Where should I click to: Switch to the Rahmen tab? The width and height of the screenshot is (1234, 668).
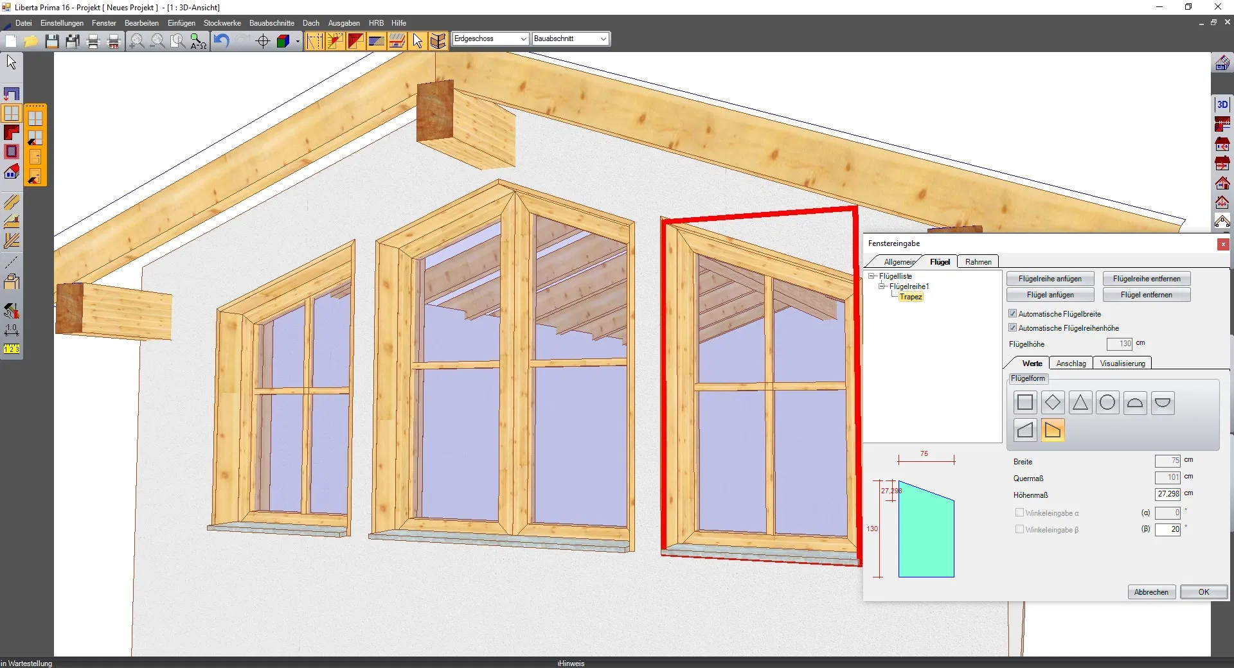point(978,261)
